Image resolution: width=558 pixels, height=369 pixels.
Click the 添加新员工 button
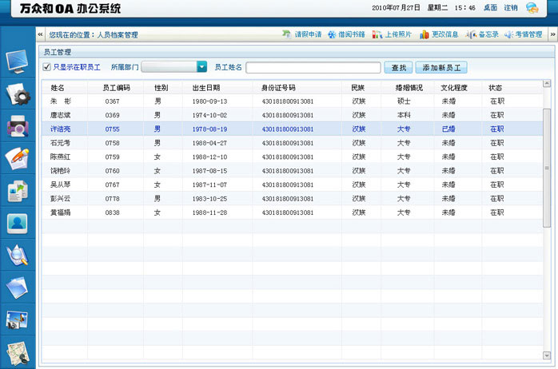442,68
